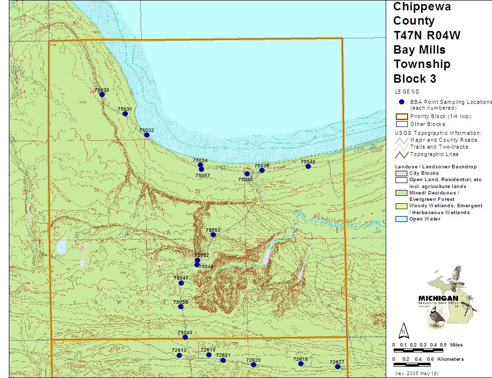Image resolution: width=492 pixels, height=378 pixels.
Task: Click the BBA Point blue dot legend symbol
Action: (401, 102)
